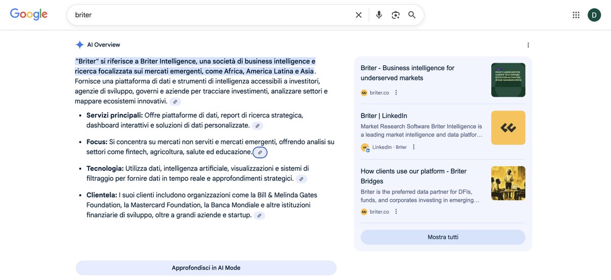611x280 pixels.
Task: Open options menu for Briter Bridges source
Action: coord(396,212)
